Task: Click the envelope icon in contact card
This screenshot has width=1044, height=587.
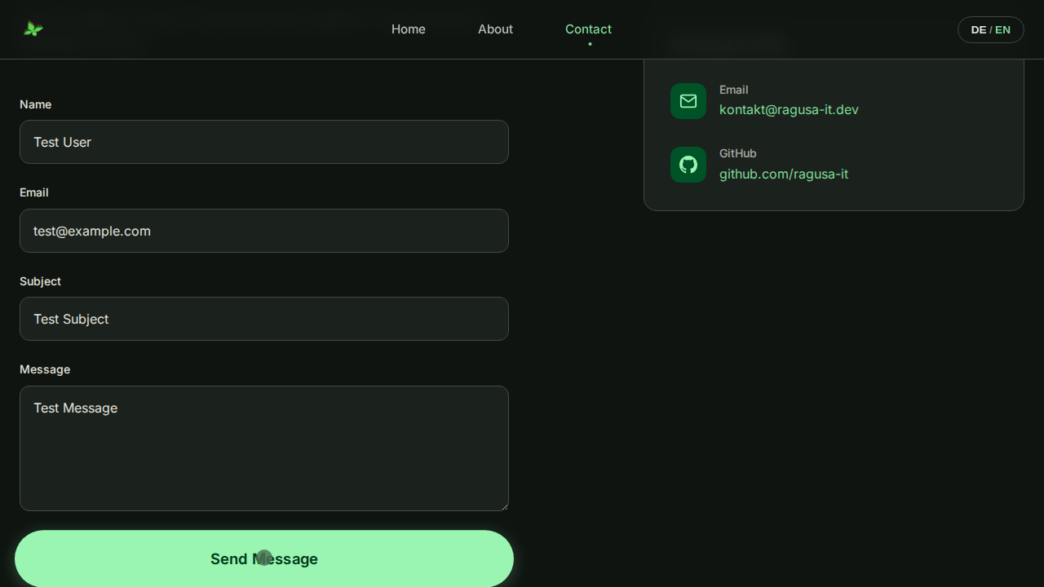Action: [x=688, y=101]
